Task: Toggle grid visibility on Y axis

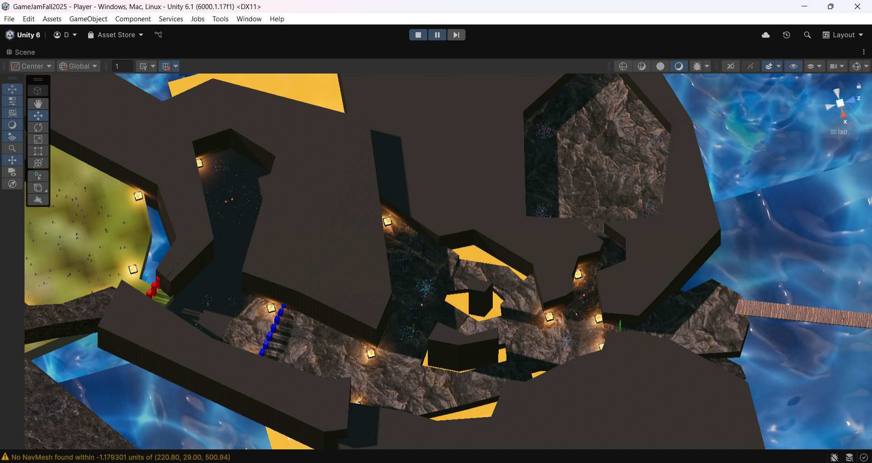Action: click(x=143, y=66)
